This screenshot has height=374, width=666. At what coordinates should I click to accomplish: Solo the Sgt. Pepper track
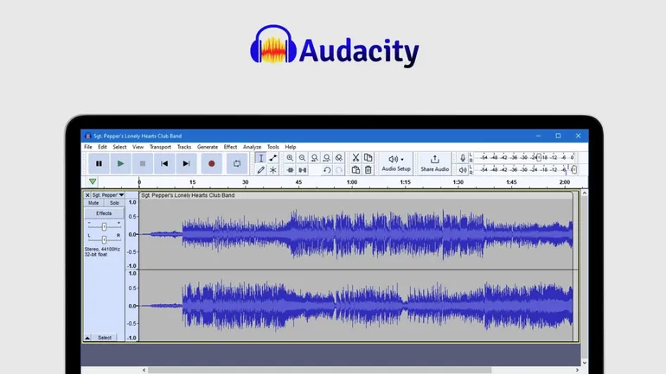point(114,203)
